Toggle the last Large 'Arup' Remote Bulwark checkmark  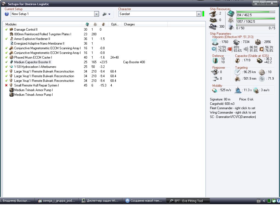click(6, 80)
